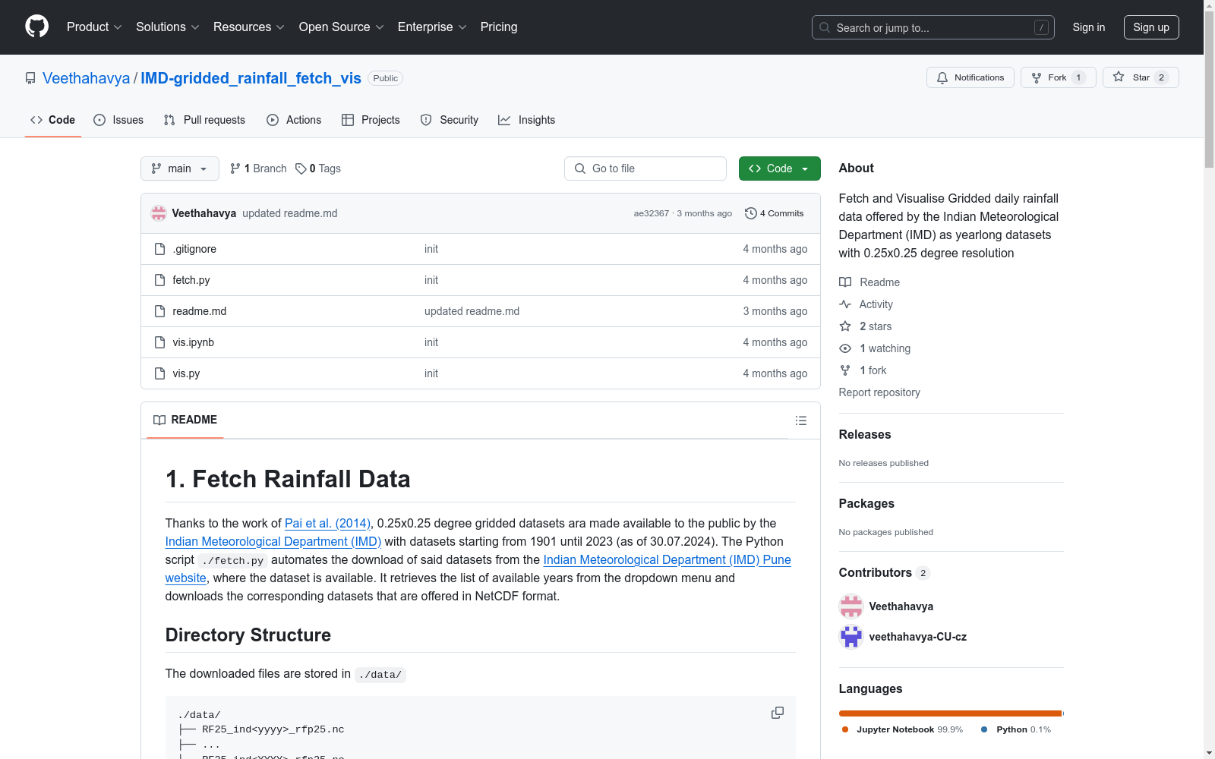
Task: Click the orange Jupyter Notebook language bar
Action: point(950,713)
